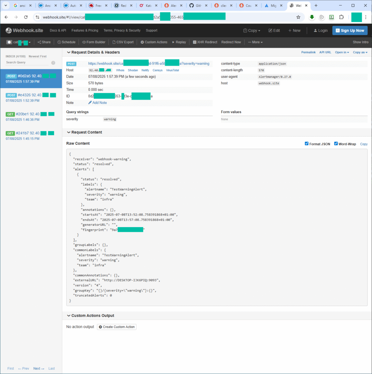Click the Login link
372x374 pixels.
point(321,31)
